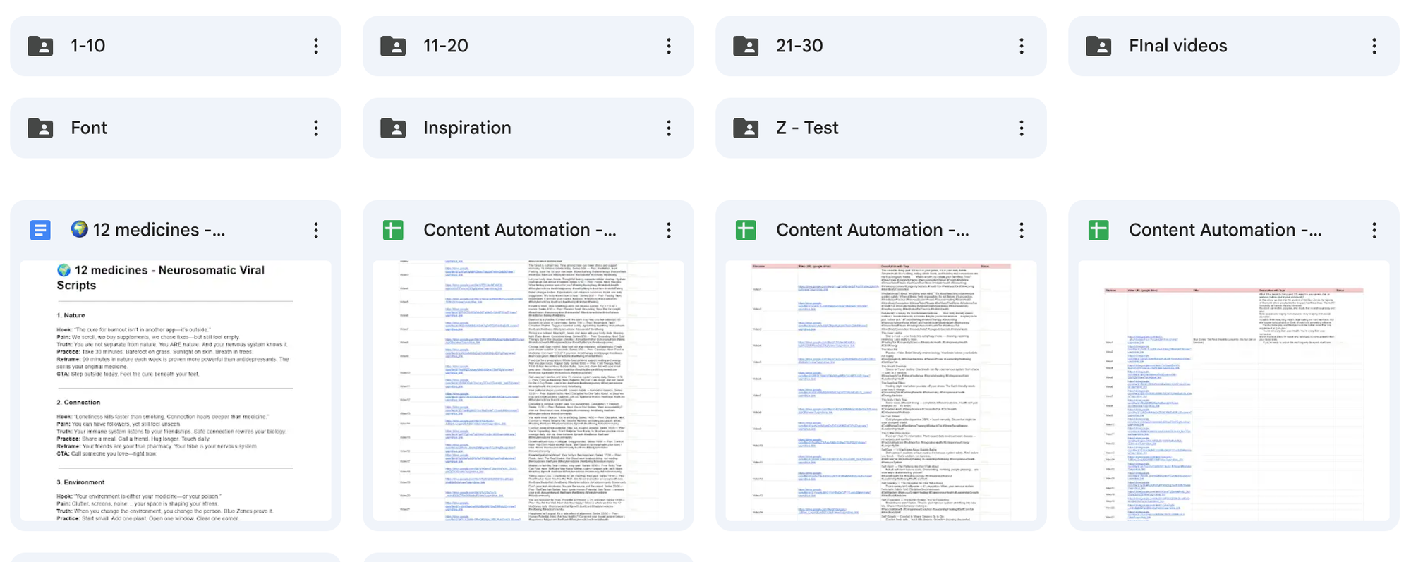Viewport: 1411px width, 562px height.
Task: Select the Inspiration folder name
Action: click(467, 128)
